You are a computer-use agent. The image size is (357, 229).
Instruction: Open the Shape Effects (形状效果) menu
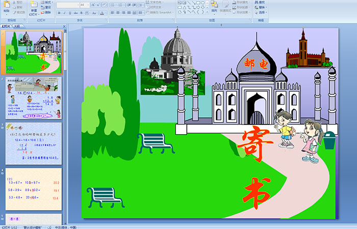pos(240,12)
